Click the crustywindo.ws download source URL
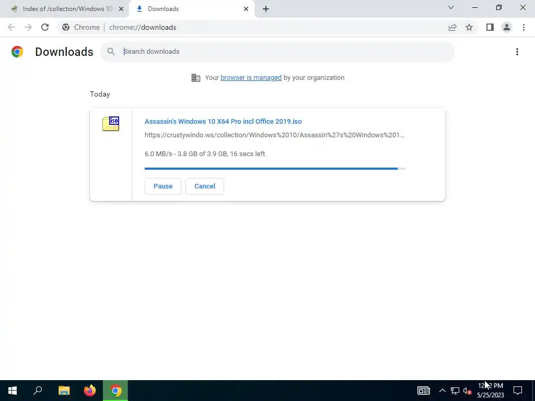Viewport: 535px width, 401px height. coord(274,135)
